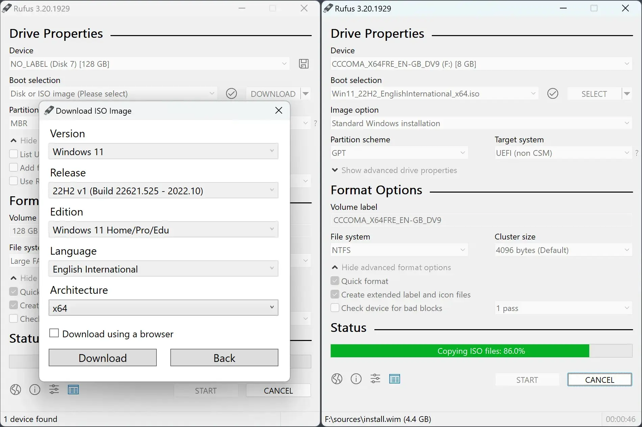Click the target system help question mark in the right window
Viewport: 642px width, 427px height.
pyautogui.click(x=637, y=153)
